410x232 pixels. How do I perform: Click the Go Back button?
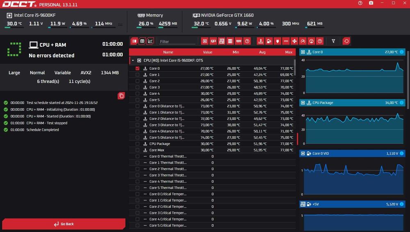pyautogui.click(x=64, y=224)
